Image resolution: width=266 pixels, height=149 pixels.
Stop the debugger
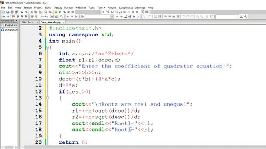(x=137, y=12)
